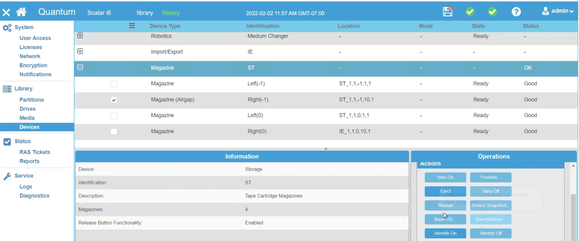Click the Operations panel scrollbar up arrow
The width and height of the screenshot is (579, 241).
pyautogui.click(x=573, y=166)
